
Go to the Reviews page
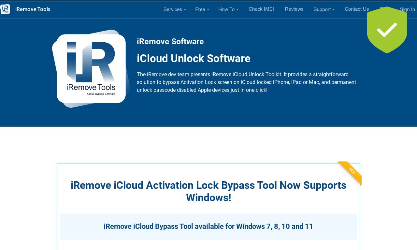pyautogui.click(x=294, y=9)
